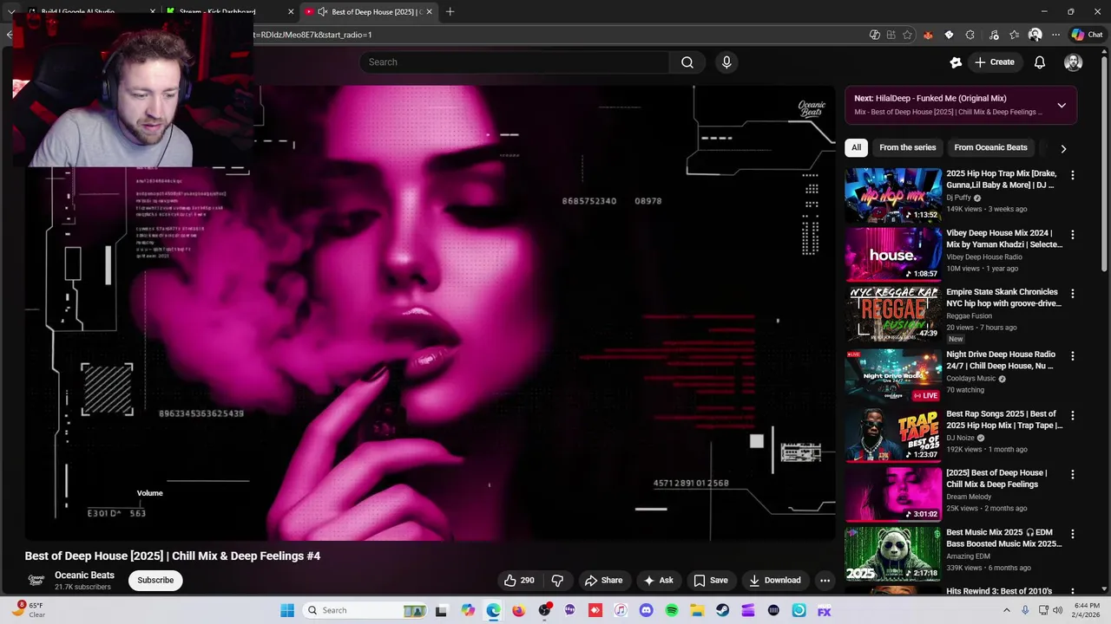This screenshot has height=624, width=1111.
Task: Open weather widget showing 65°F Clear
Action: point(28,610)
